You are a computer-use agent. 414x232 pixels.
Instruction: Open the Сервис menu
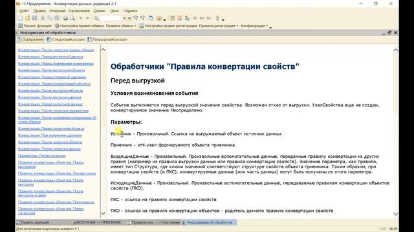(x=100, y=11)
